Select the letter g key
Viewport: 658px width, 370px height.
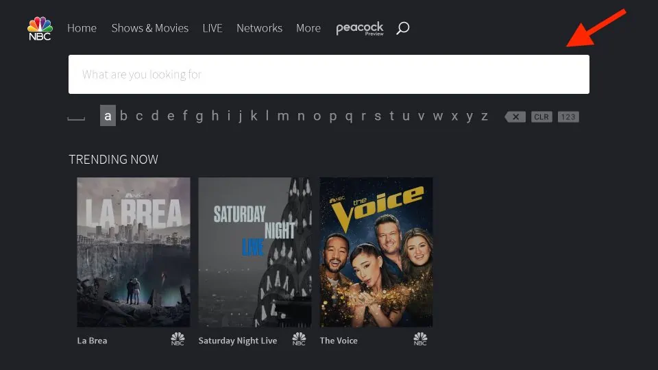(x=199, y=117)
